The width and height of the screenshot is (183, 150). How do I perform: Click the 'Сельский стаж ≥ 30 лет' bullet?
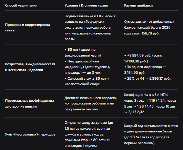click(x=87, y=81)
